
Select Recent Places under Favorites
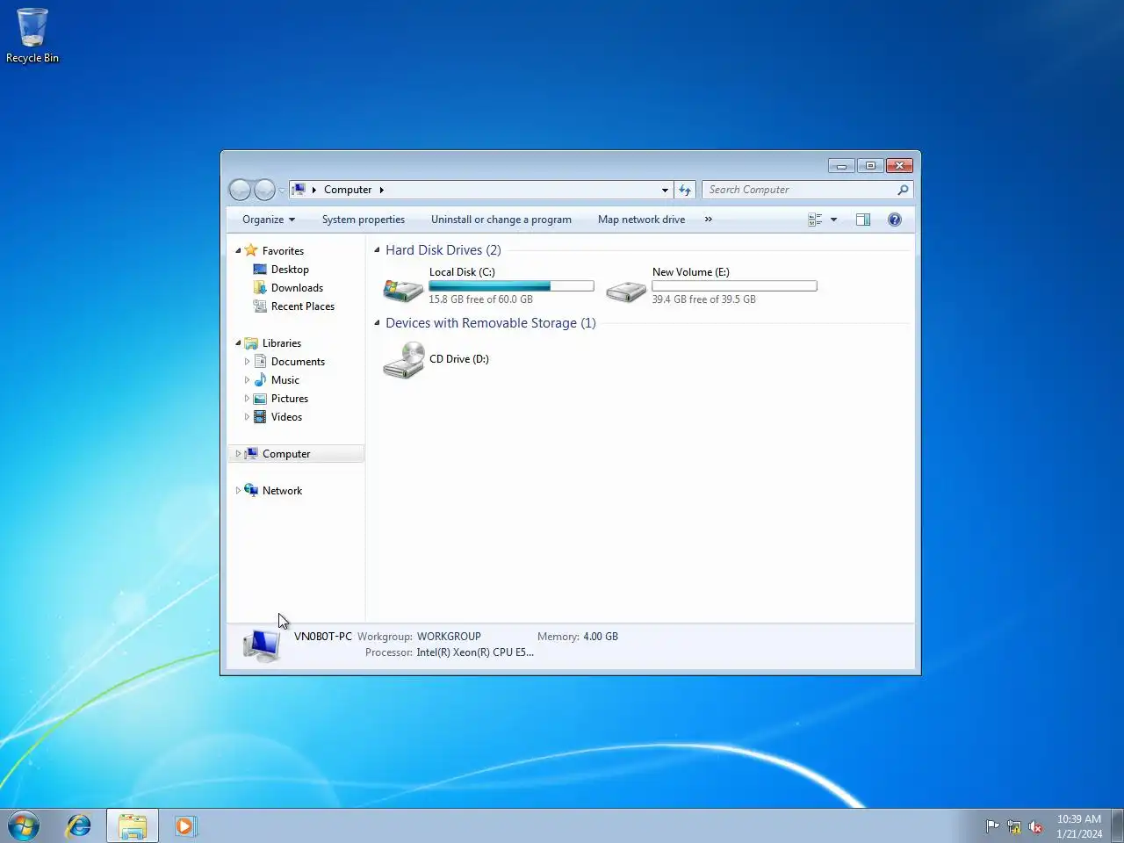click(x=303, y=306)
